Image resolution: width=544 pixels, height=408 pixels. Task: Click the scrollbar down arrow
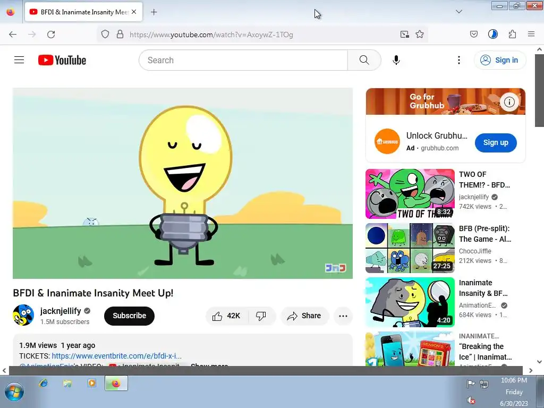tap(539, 361)
